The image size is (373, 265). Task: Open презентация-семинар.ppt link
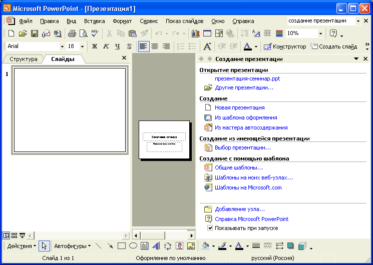pos(247,78)
